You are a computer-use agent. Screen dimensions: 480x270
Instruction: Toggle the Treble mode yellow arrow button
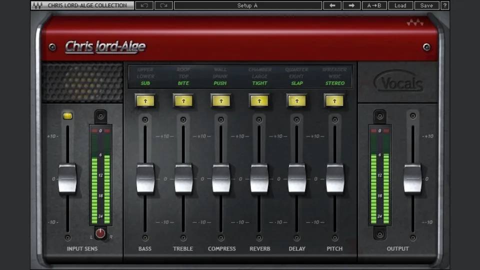(x=183, y=101)
